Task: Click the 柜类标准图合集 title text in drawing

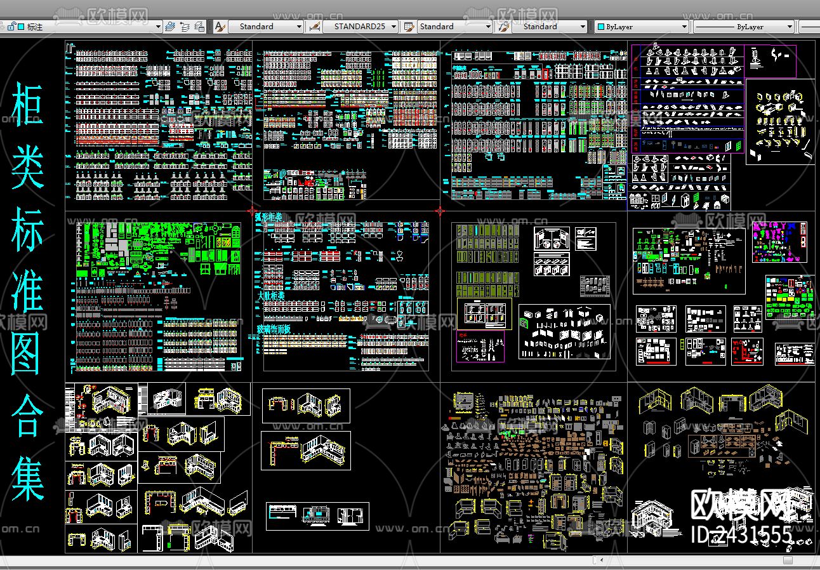Action: [27, 292]
